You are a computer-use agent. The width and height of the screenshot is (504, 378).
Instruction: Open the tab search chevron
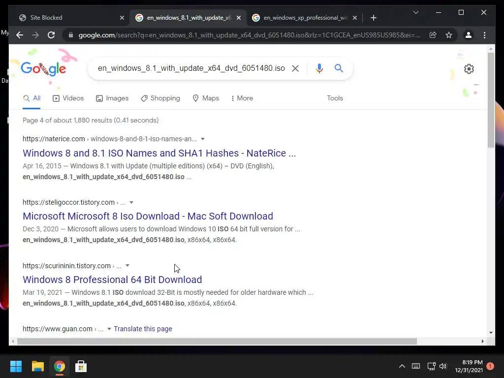pyautogui.click(x=415, y=12)
